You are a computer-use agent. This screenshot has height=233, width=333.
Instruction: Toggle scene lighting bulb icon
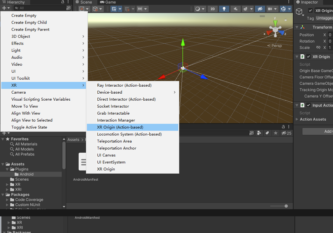pyautogui.click(x=224, y=9)
